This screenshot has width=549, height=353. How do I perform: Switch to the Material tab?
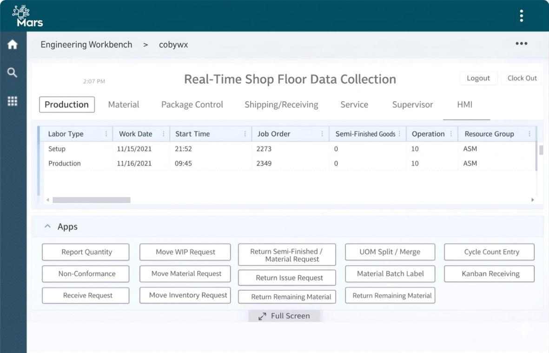[x=124, y=105]
